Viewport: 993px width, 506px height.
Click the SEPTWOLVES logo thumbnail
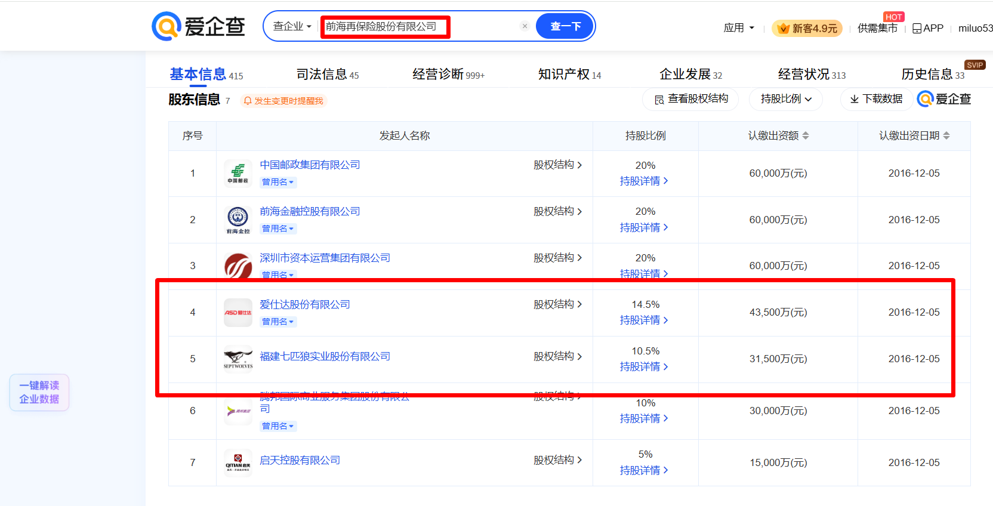pyautogui.click(x=238, y=359)
